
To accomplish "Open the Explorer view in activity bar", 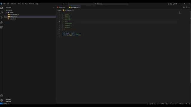I will (x=1, y=8).
